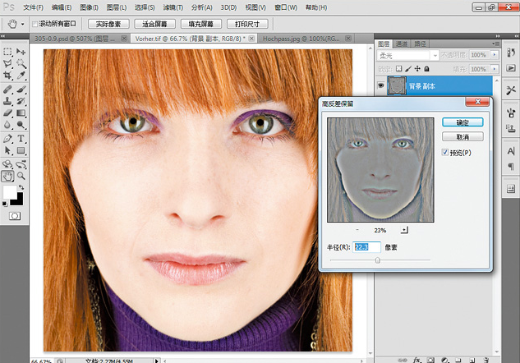Toggle Quick Mask mode
520x363 pixels.
14,216
